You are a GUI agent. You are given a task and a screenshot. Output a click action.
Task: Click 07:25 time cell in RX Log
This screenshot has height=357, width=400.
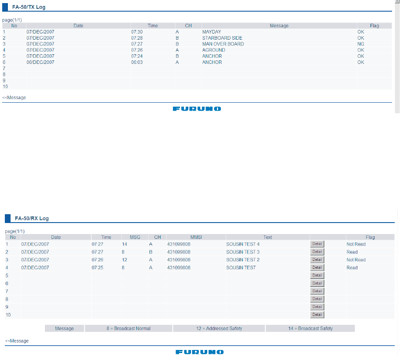(x=97, y=268)
